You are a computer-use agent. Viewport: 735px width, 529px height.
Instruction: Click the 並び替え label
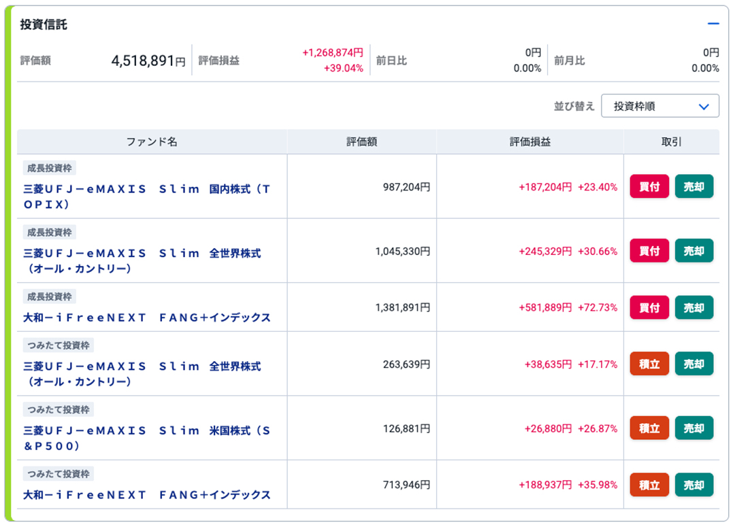coord(574,106)
